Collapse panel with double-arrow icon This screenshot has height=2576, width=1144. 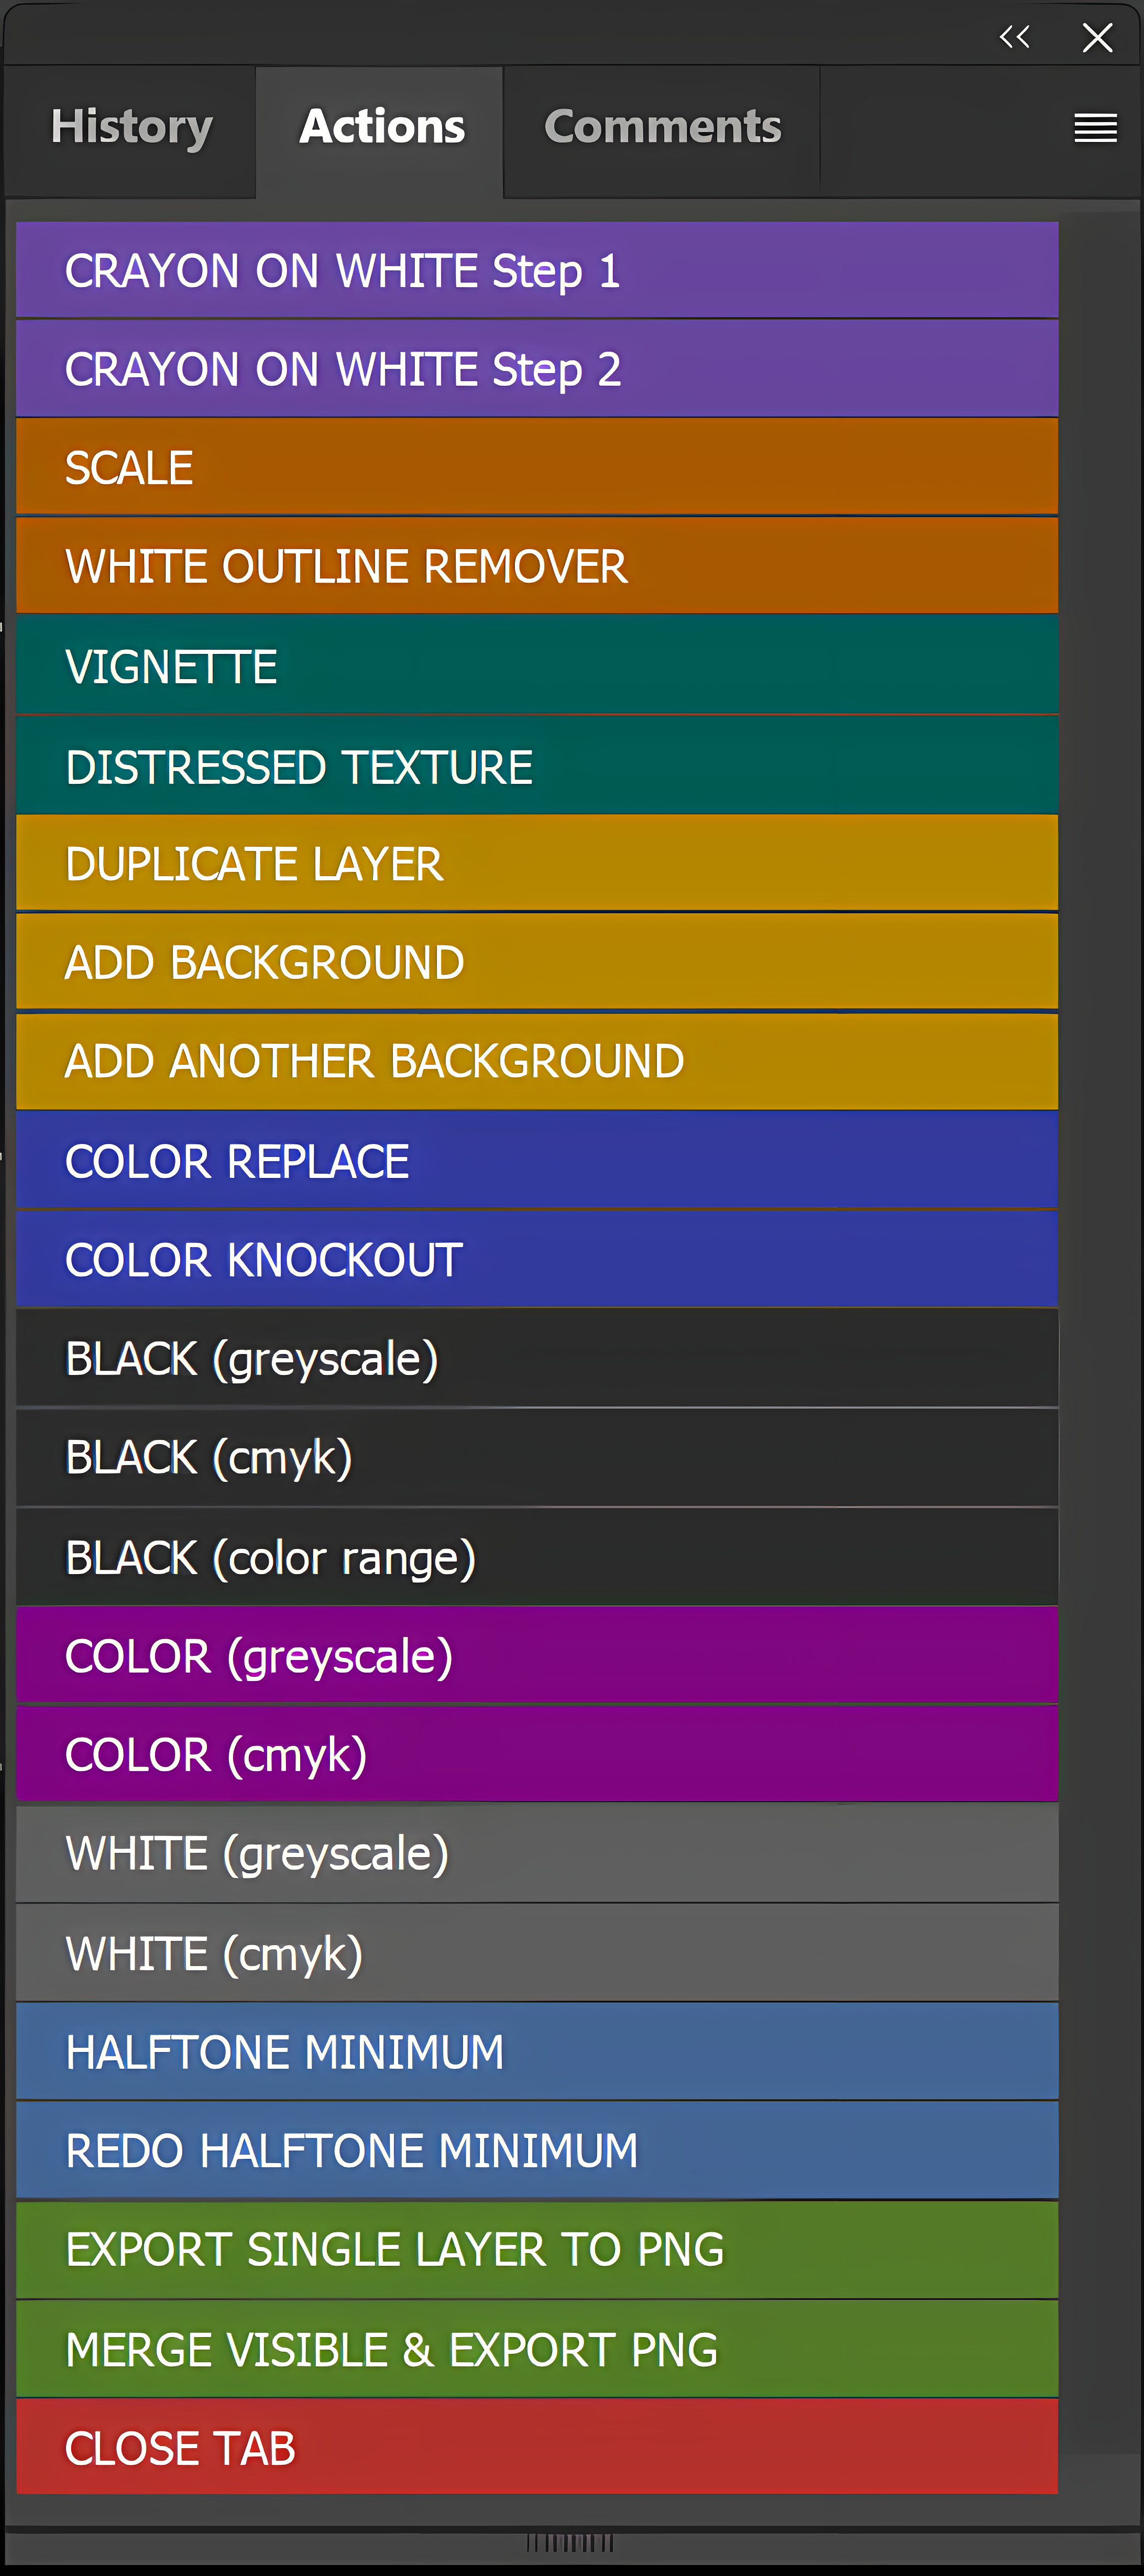(1014, 38)
